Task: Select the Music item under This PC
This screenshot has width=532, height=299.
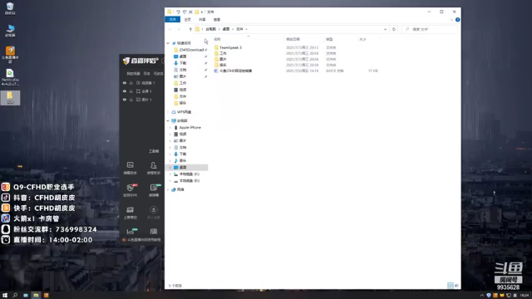Action: (x=183, y=160)
